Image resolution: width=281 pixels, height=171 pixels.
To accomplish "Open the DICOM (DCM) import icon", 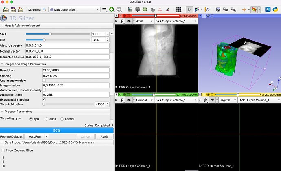I will point(14,9).
